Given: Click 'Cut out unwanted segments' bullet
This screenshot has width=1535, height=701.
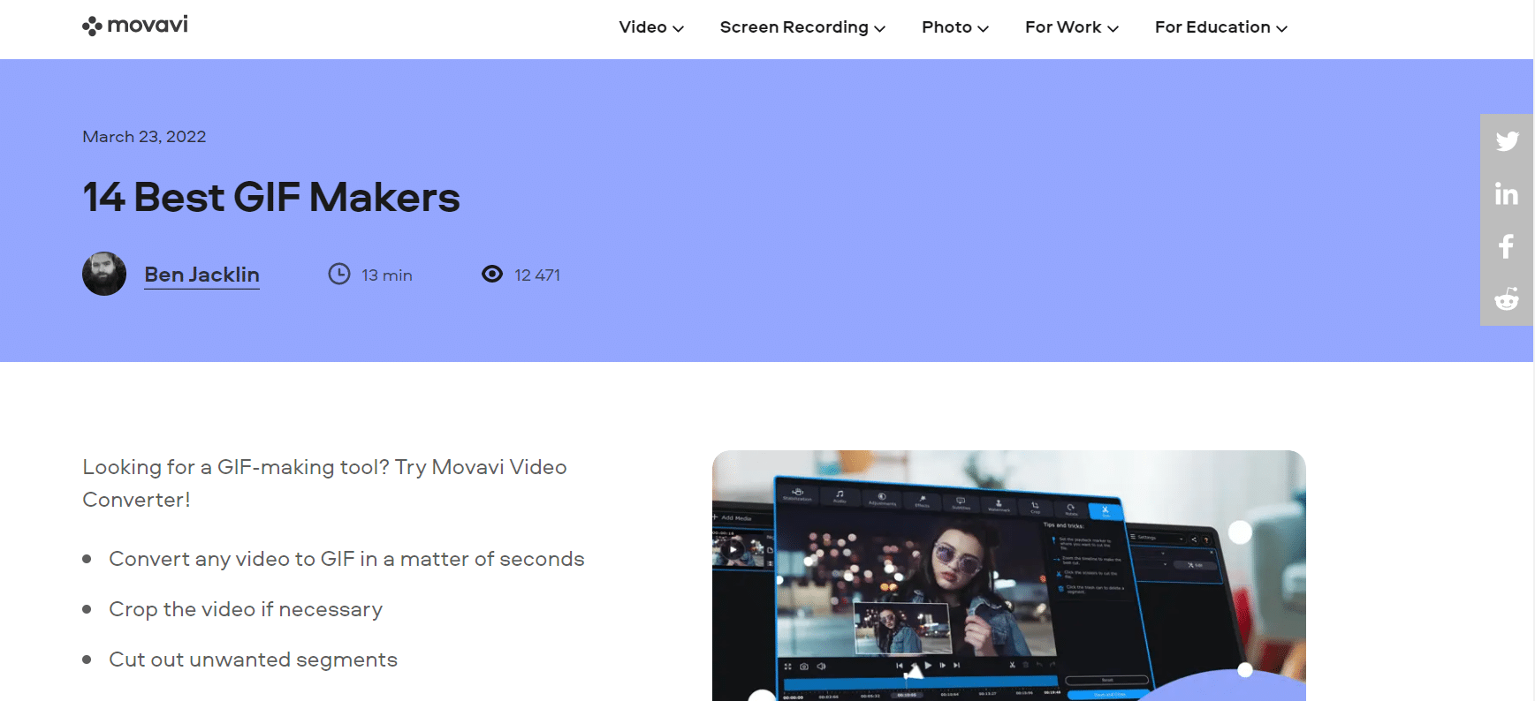Looking at the screenshot, I should point(253,660).
